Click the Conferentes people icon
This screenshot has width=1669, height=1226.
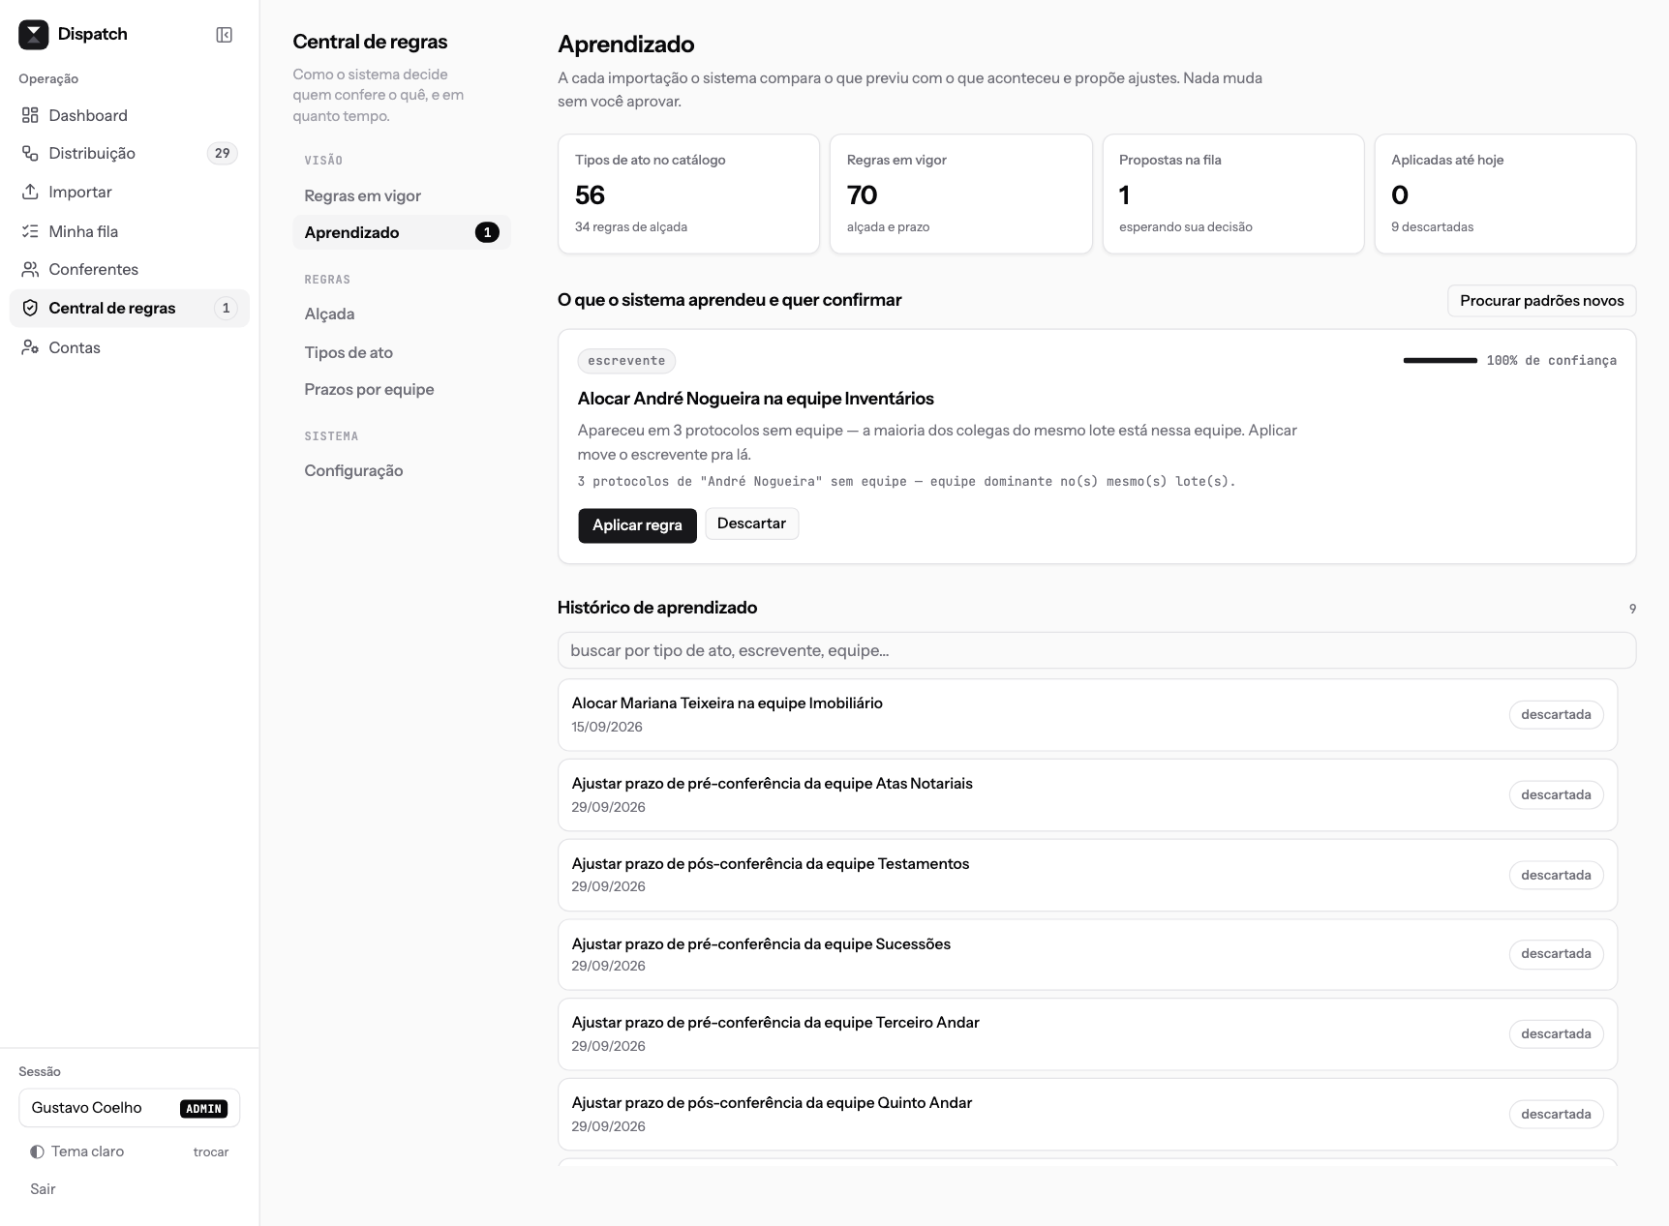[30, 269]
